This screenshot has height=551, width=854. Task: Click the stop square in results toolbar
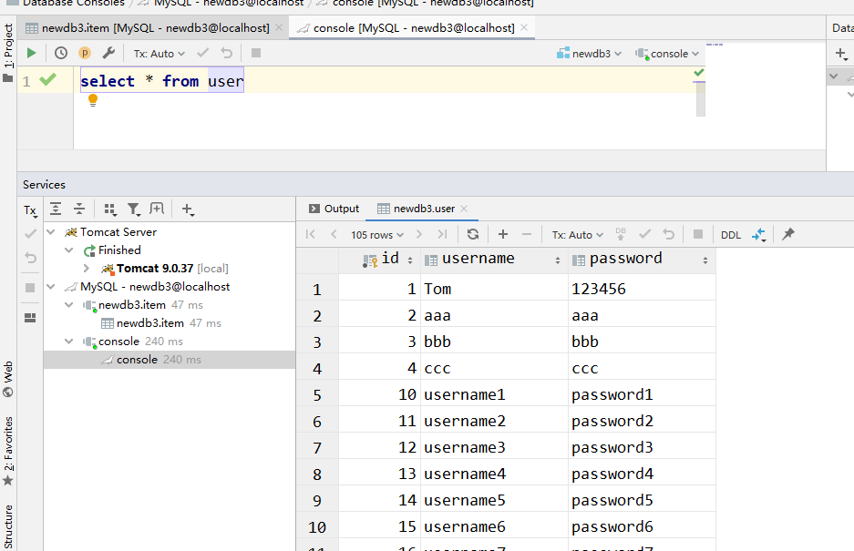click(x=697, y=234)
